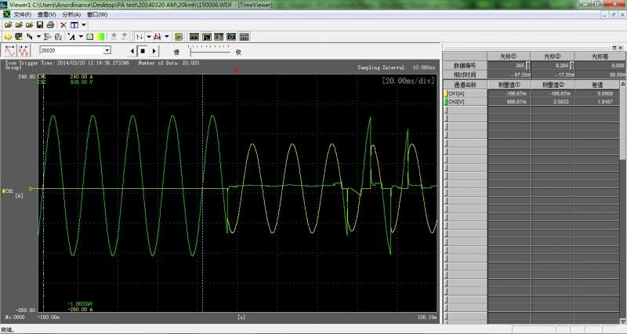
Task: Click the 光标① column header
Action: [x=509, y=56]
